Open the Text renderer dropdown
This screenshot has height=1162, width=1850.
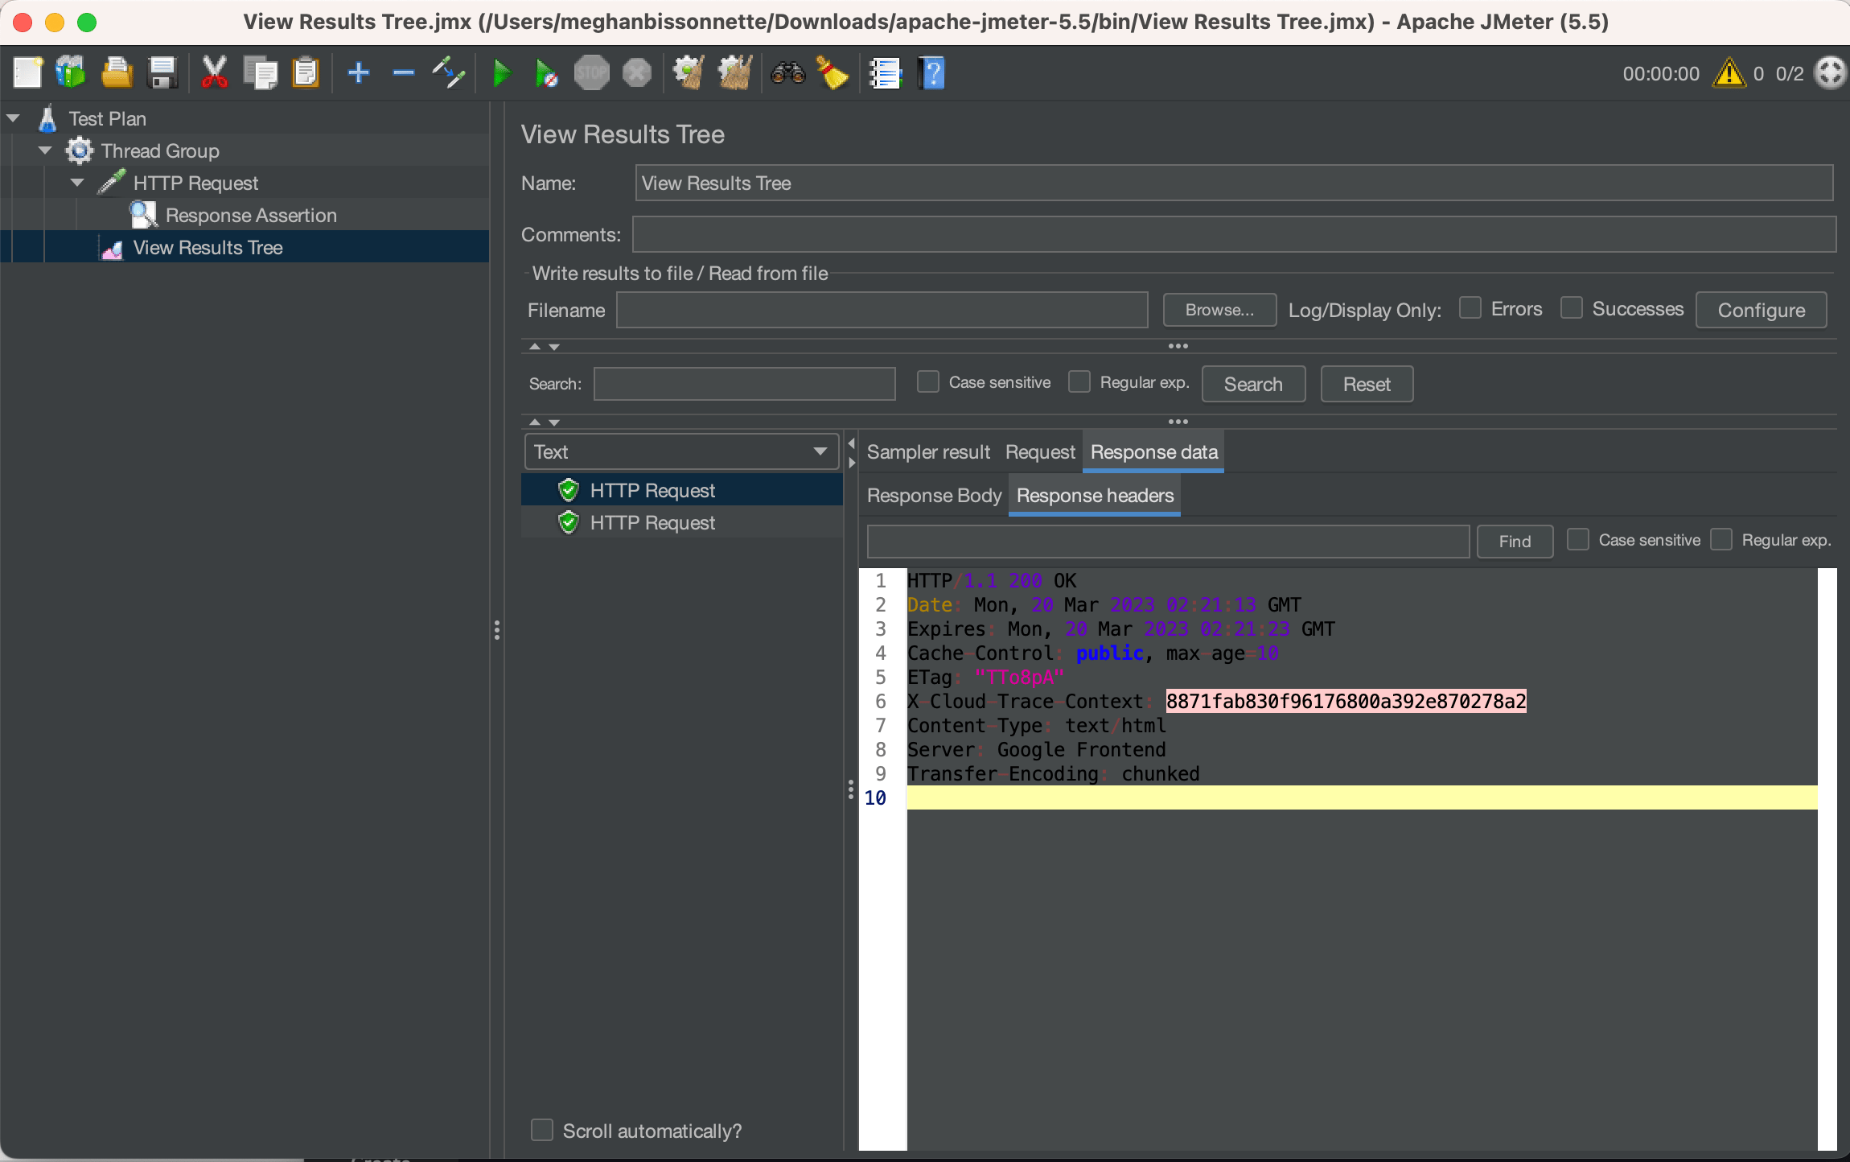pyautogui.click(x=681, y=451)
